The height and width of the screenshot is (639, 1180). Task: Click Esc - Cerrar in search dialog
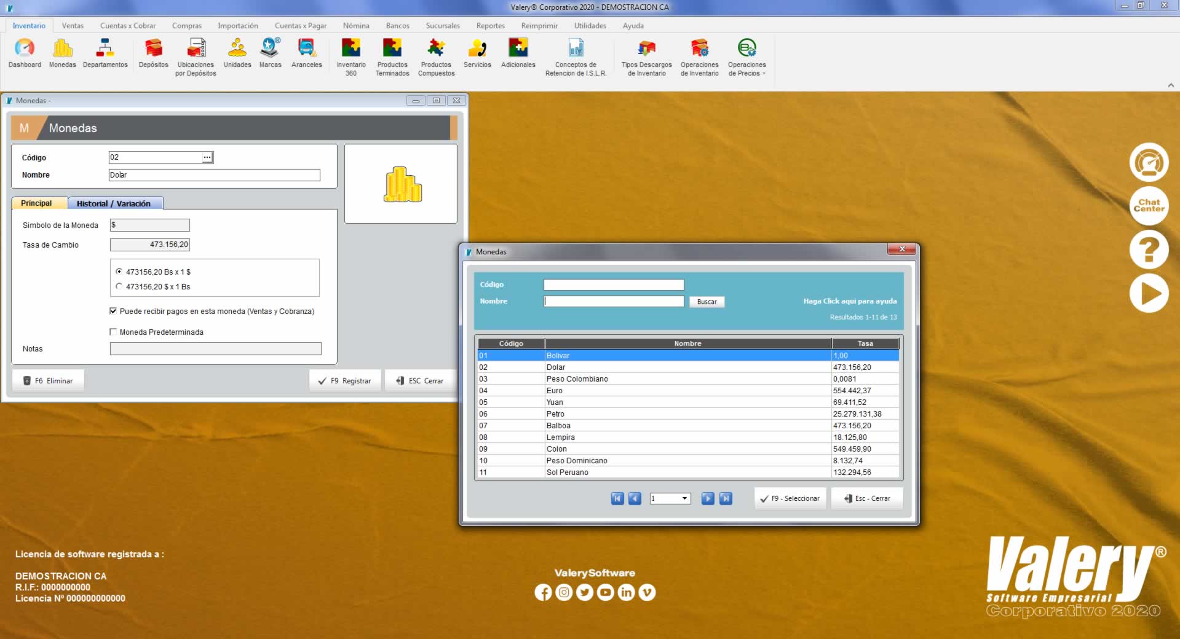pyautogui.click(x=867, y=498)
